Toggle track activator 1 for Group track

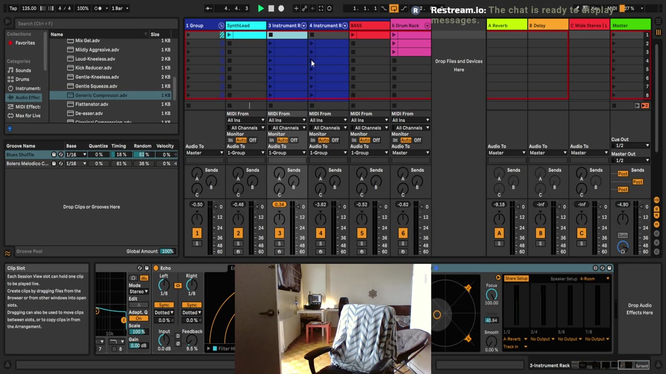point(197,233)
